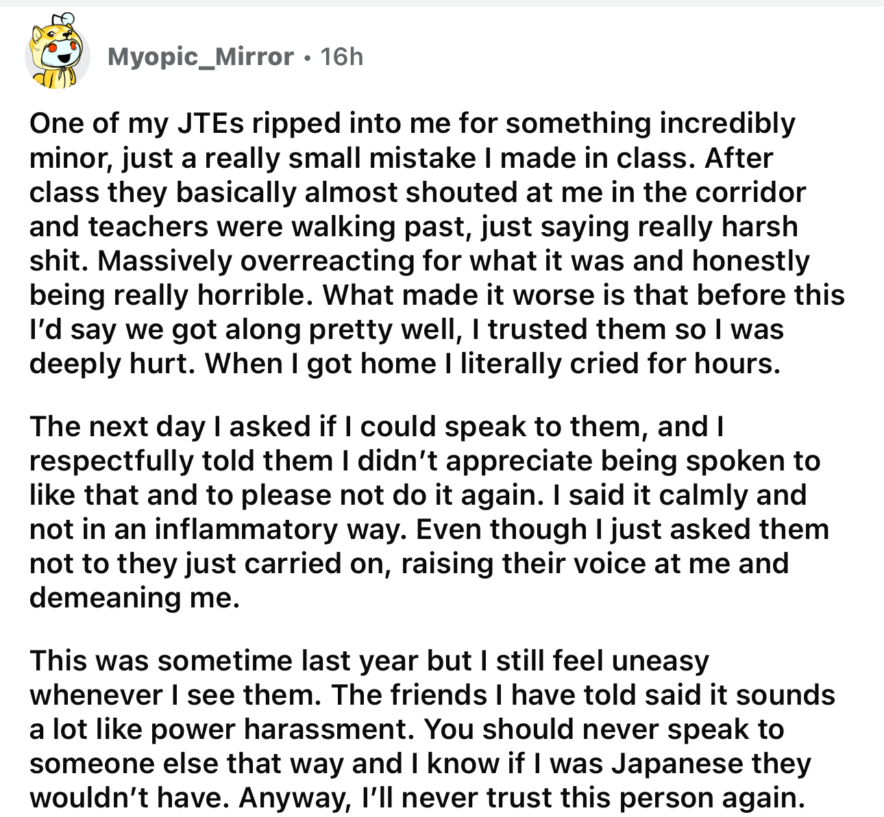The width and height of the screenshot is (884, 817).
Task: Open the Myopic_Mirror username profile link
Action: 201,56
